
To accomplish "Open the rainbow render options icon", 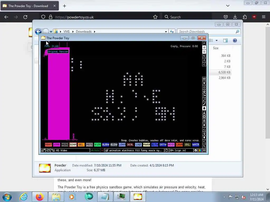I will [x=200, y=150].
